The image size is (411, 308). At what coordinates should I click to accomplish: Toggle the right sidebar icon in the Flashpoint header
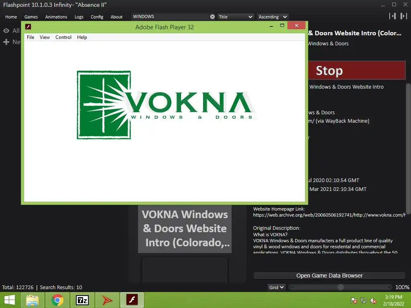click(403, 16)
